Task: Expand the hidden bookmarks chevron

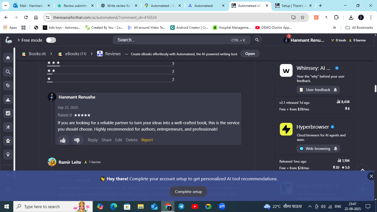Action: tap(334, 28)
